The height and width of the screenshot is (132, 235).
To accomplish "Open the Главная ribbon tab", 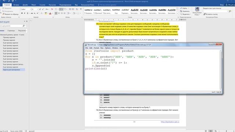I will 7,5.
